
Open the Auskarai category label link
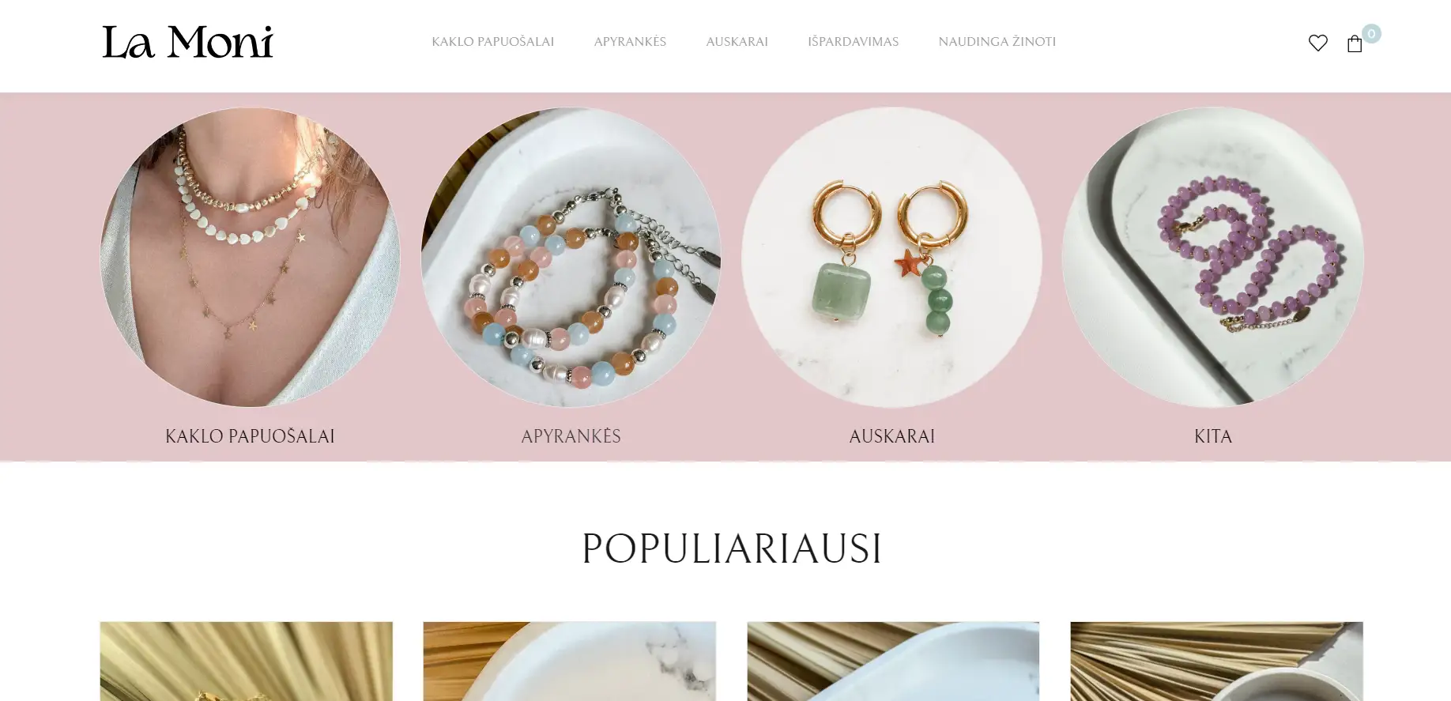(891, 436)
